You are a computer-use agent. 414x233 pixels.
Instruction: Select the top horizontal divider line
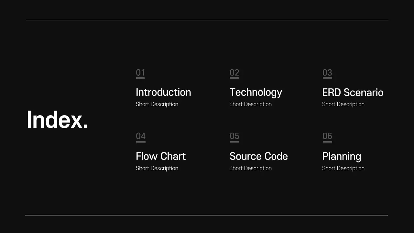point(207,20)
